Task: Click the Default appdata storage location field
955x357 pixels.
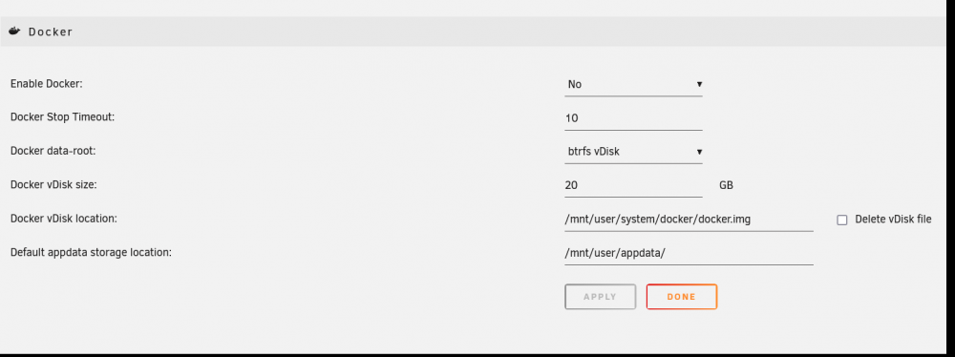Action: [689, 253]
